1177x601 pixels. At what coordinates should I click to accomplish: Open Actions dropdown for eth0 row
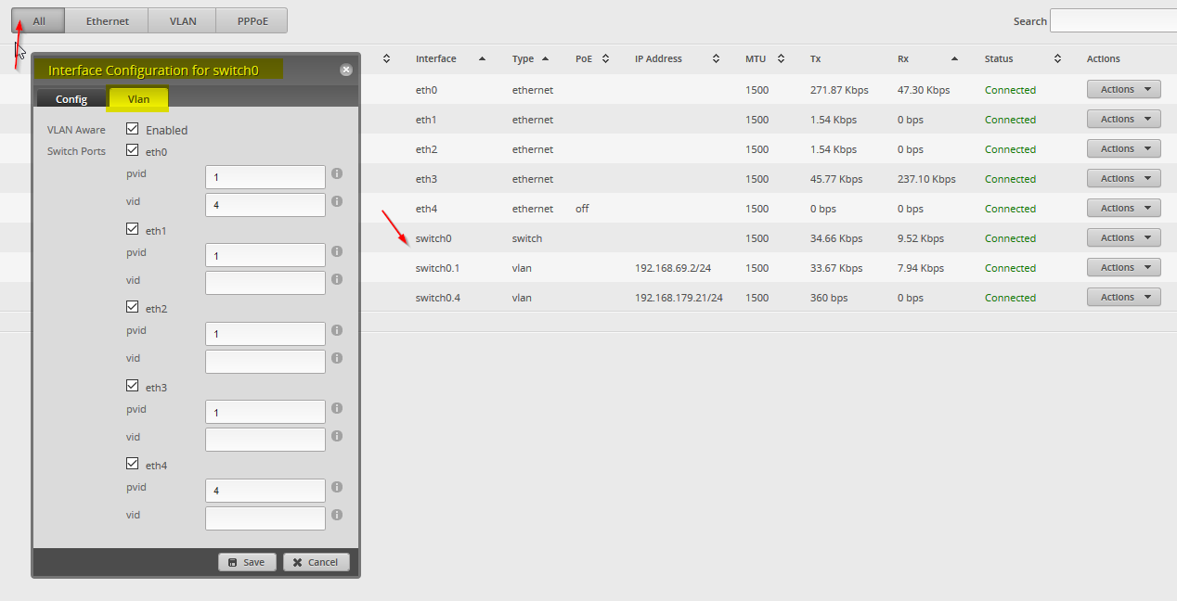click(1123, 90)
